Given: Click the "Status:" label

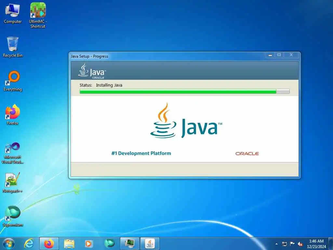Looking at the screenshot, I should click(x=86, y=85).
